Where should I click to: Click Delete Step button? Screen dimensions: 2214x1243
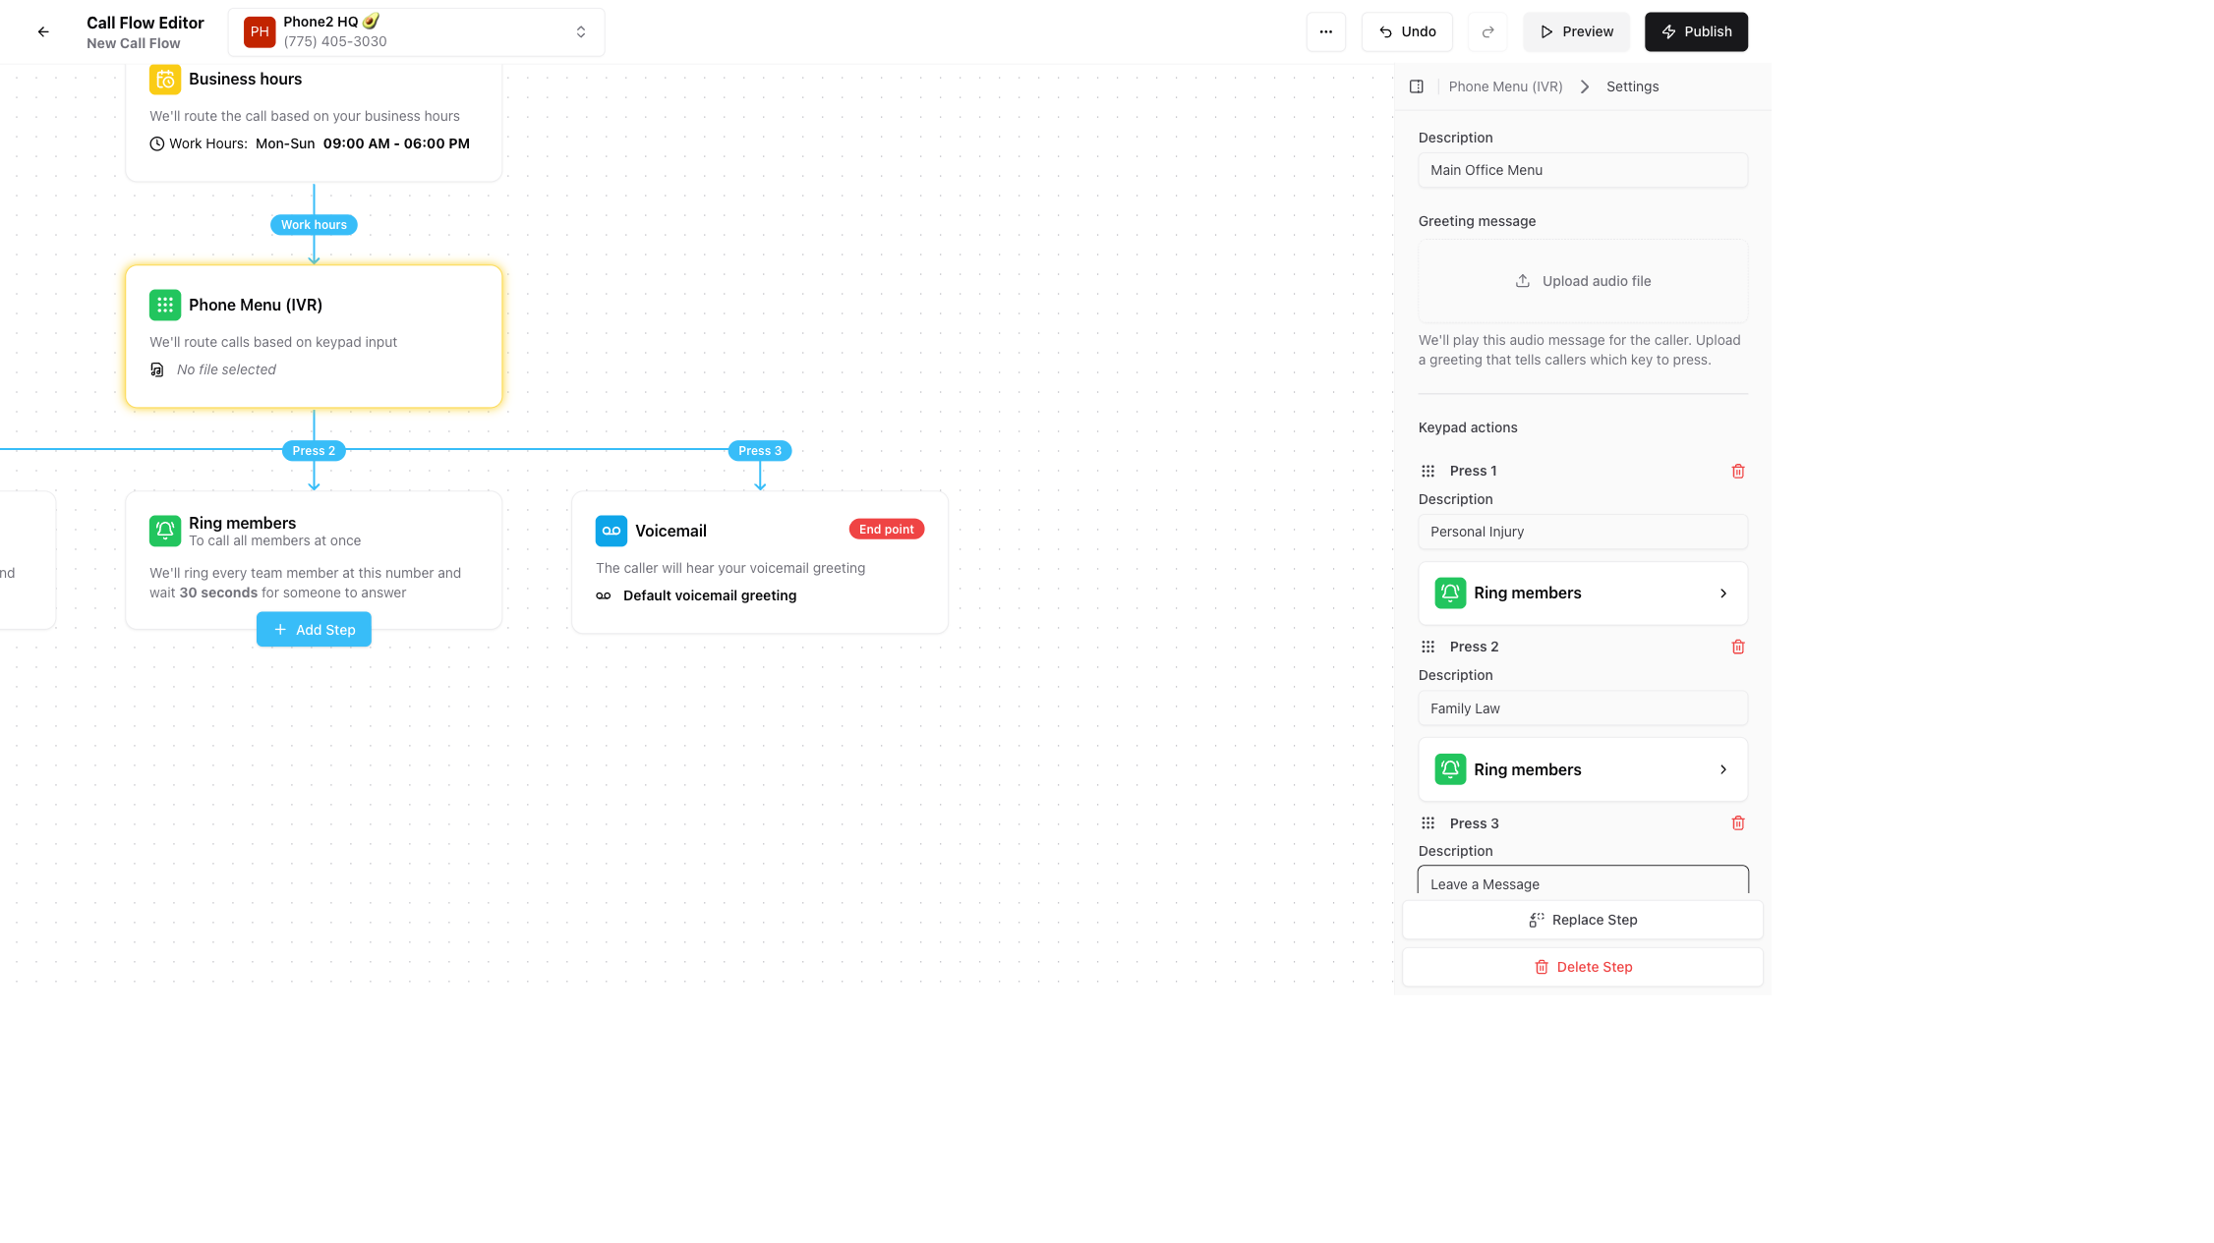pyautogui.click(x=1583, y=967)
